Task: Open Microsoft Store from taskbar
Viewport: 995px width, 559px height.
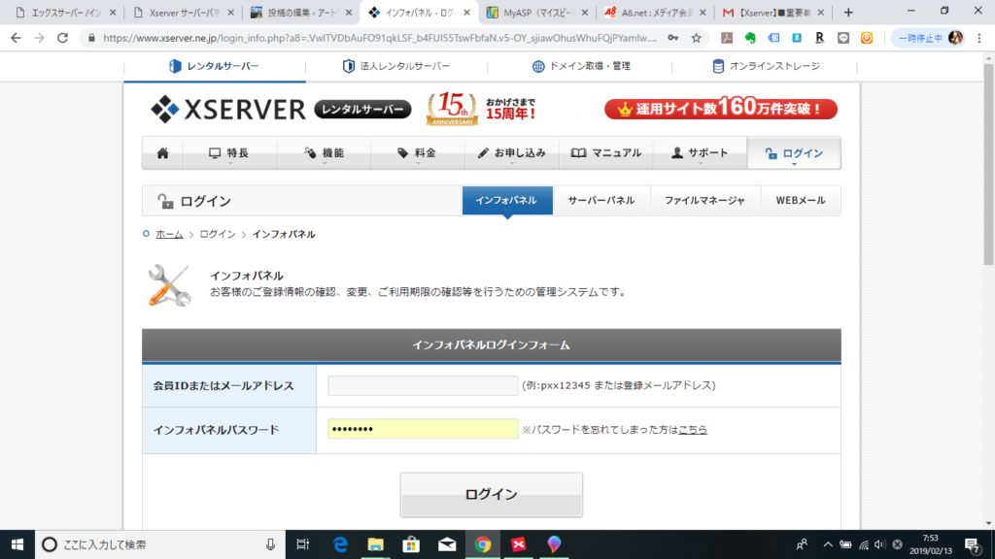Action: pos(411,544)
